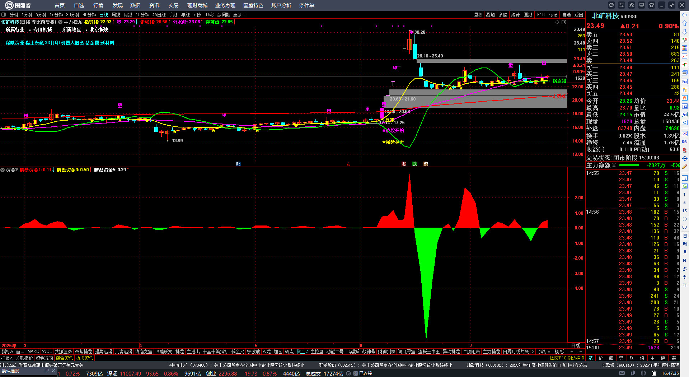Zoom in chart with plus button

point(572,352)
